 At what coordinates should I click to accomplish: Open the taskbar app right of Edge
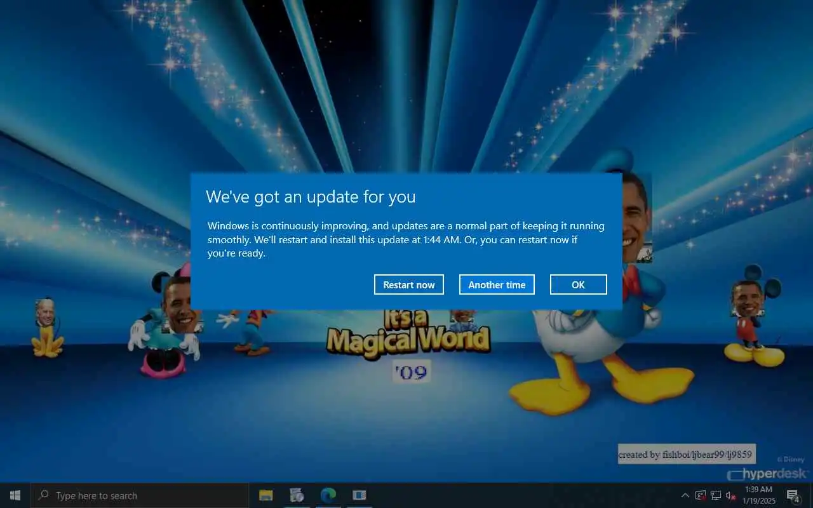pyautogui.click(x=359, y=495)
